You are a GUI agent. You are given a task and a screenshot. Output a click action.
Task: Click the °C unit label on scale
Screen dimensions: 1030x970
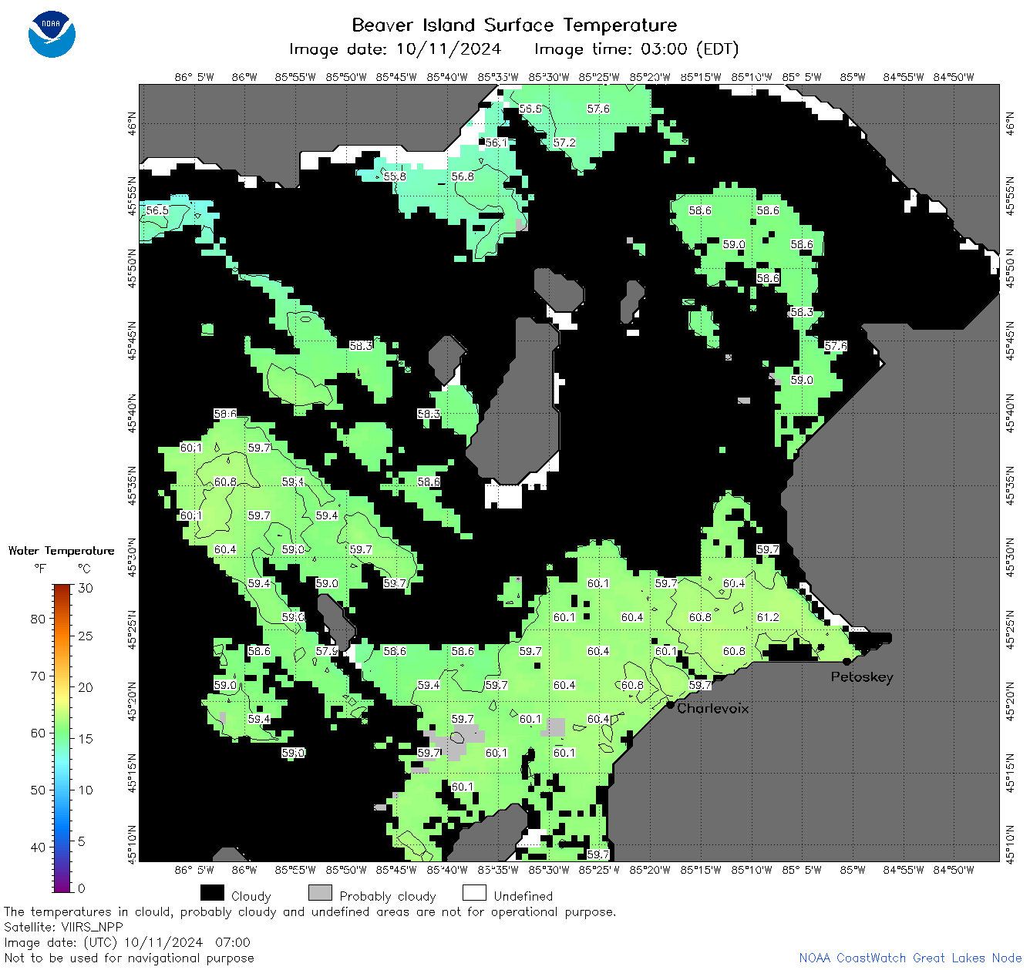click(x=84, y=569)
